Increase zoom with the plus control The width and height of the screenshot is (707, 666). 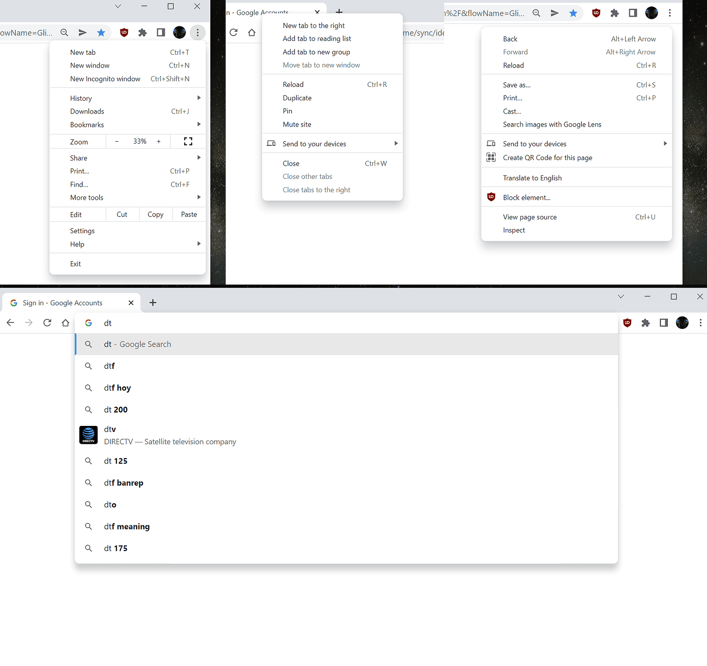[158, 141]
